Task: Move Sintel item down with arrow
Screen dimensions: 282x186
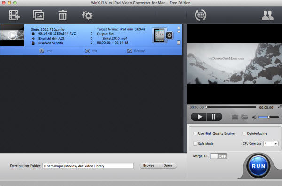Action: click(179, 32)
